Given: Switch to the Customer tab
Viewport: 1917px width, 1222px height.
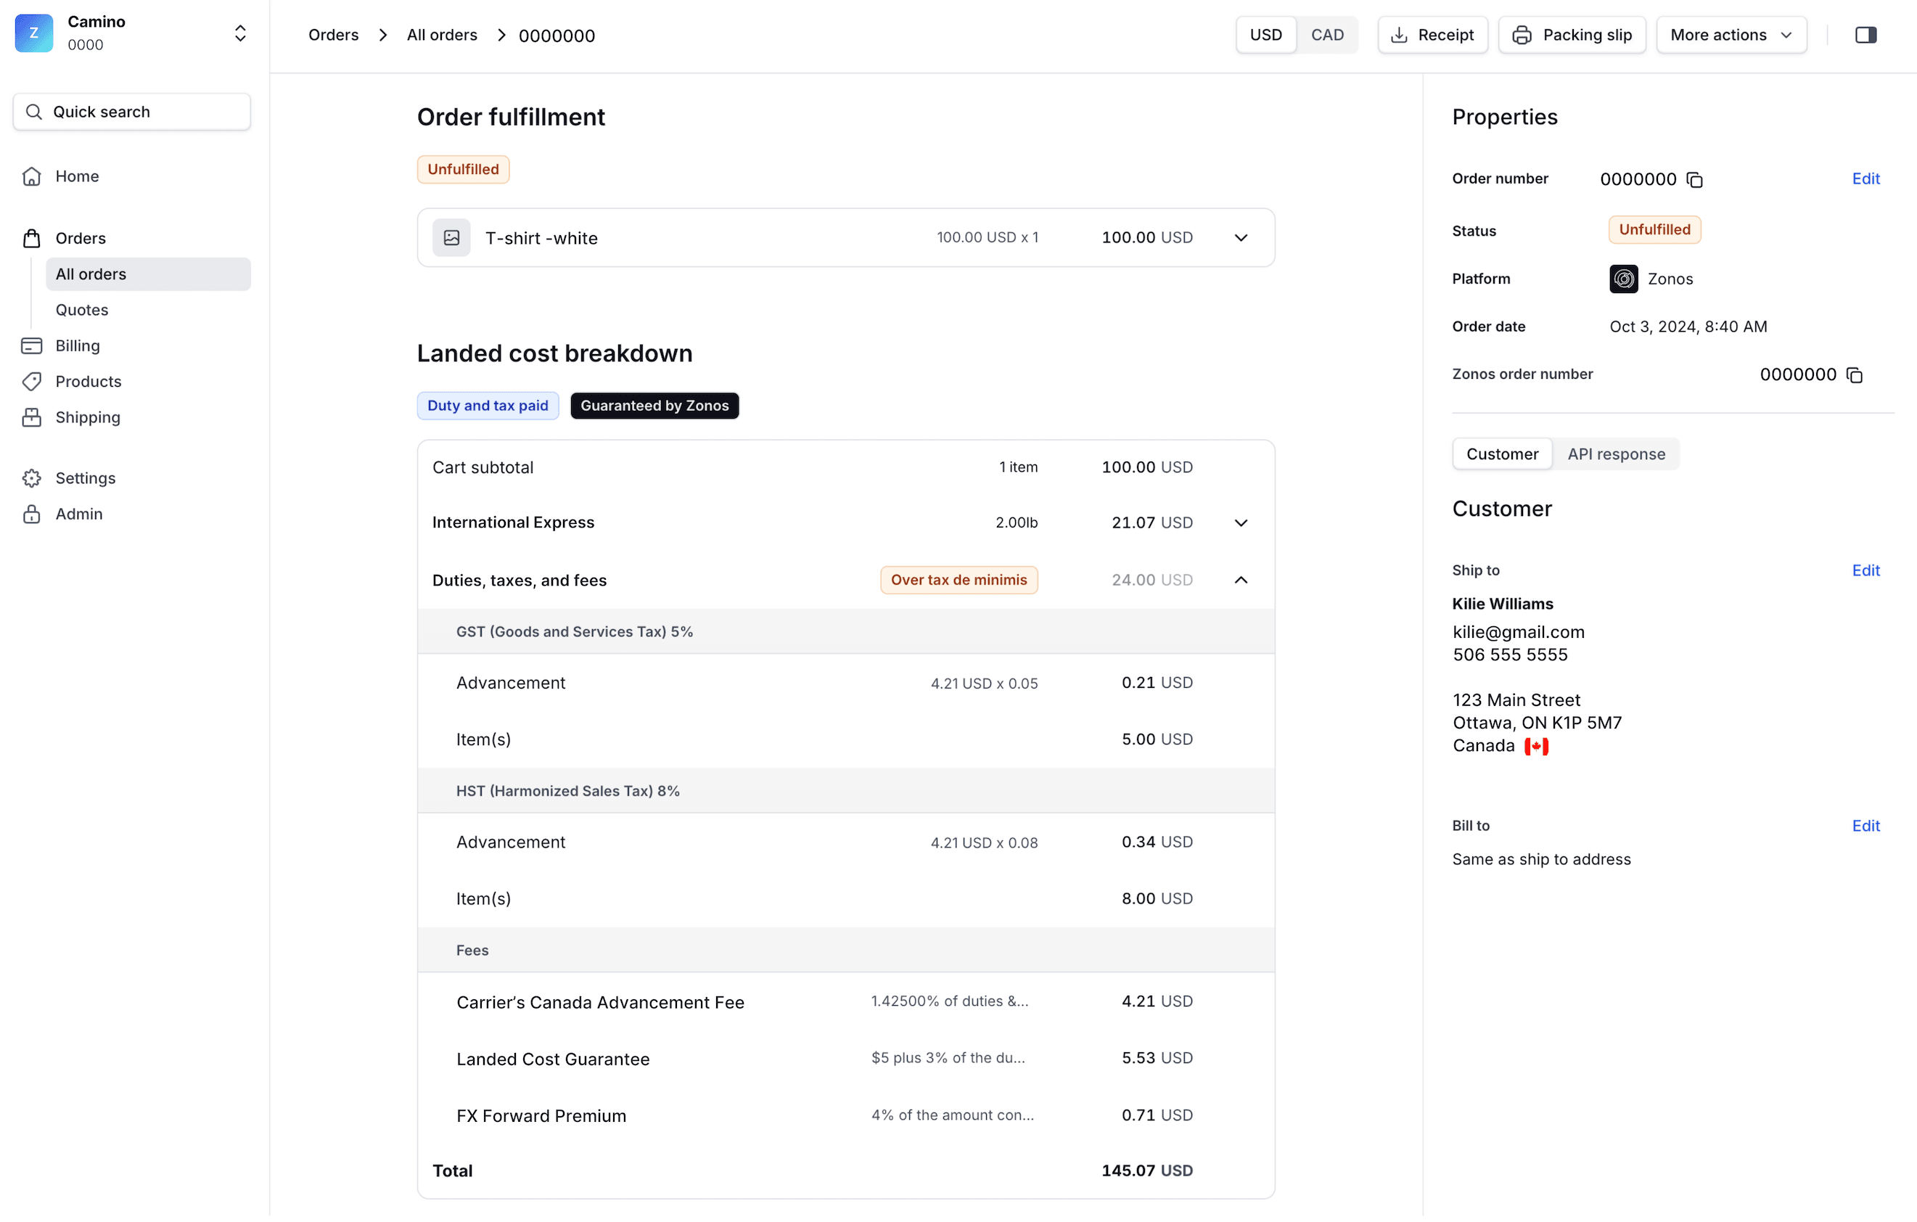Looking at the screenshot, I should tap(1502, 454).
